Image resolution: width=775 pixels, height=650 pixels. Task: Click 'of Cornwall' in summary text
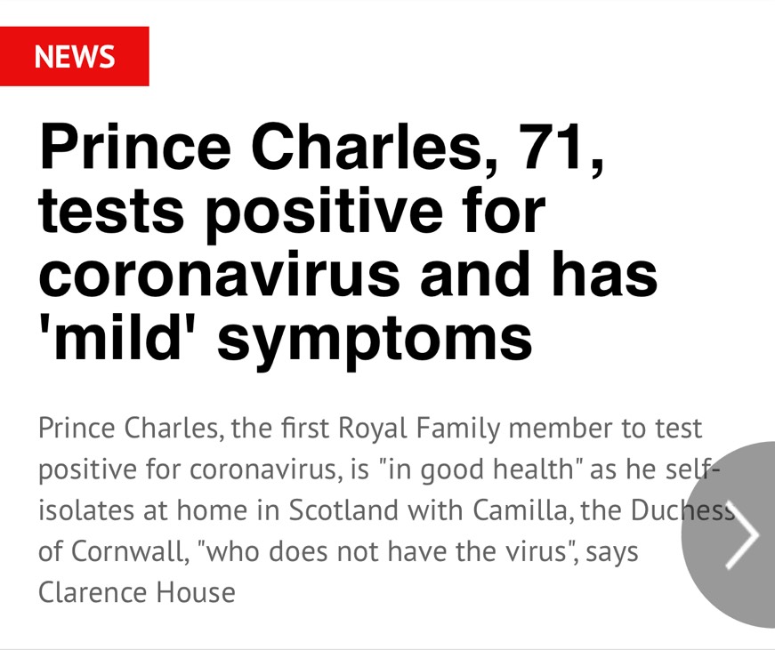113,551
